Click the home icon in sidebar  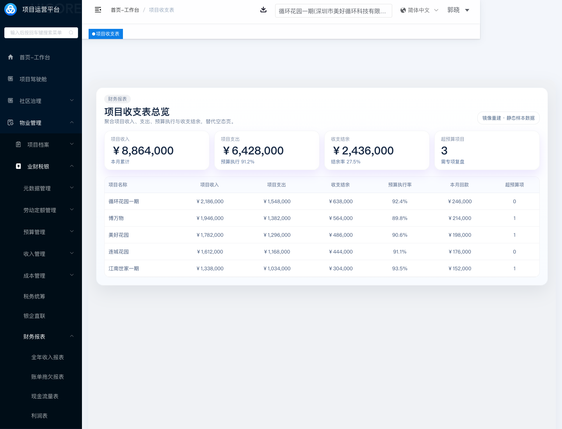(11, 57)
